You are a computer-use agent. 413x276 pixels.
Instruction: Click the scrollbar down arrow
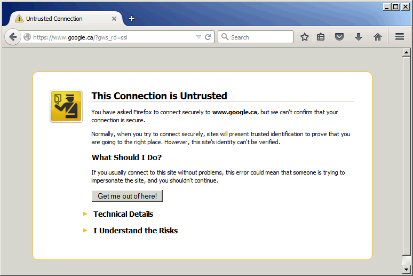point(406,270)
